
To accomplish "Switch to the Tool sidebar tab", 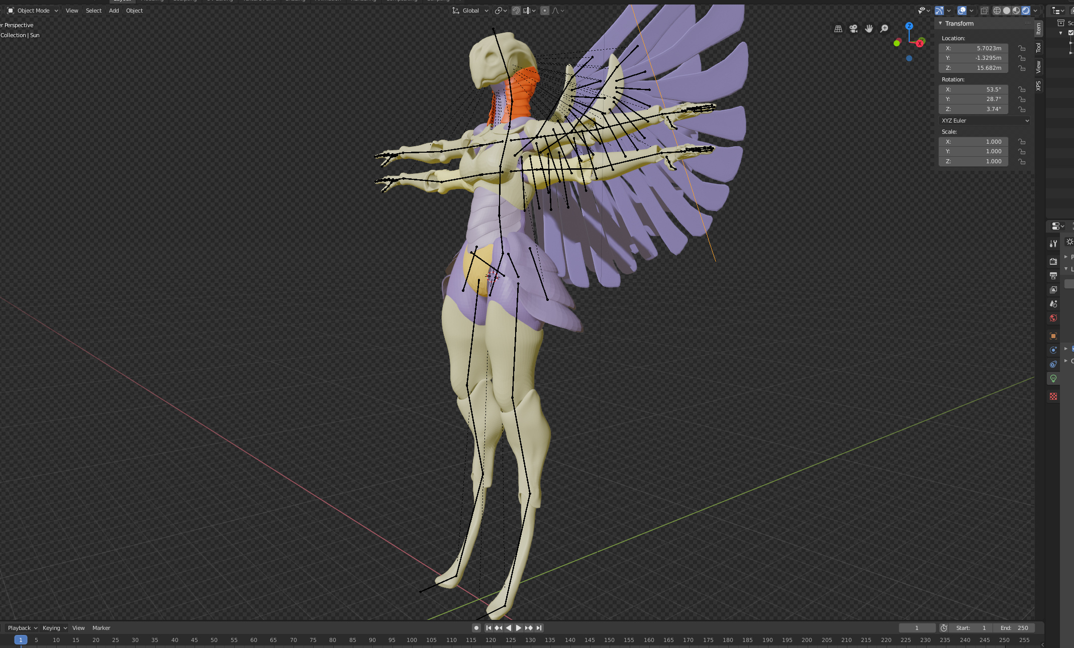I will [x=1038, y=48].
